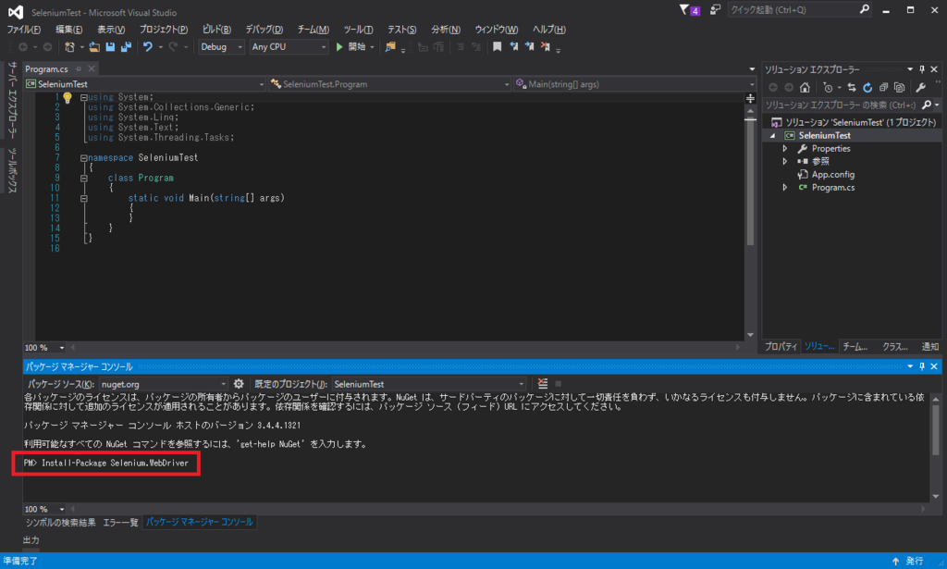Select App.config in Solution Explorer
This screenshot has height=569, width=947.
pos(832,175)
